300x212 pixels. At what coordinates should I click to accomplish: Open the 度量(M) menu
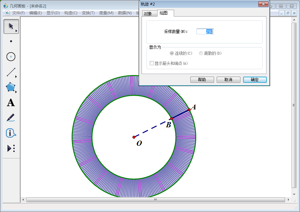point(106,13)
